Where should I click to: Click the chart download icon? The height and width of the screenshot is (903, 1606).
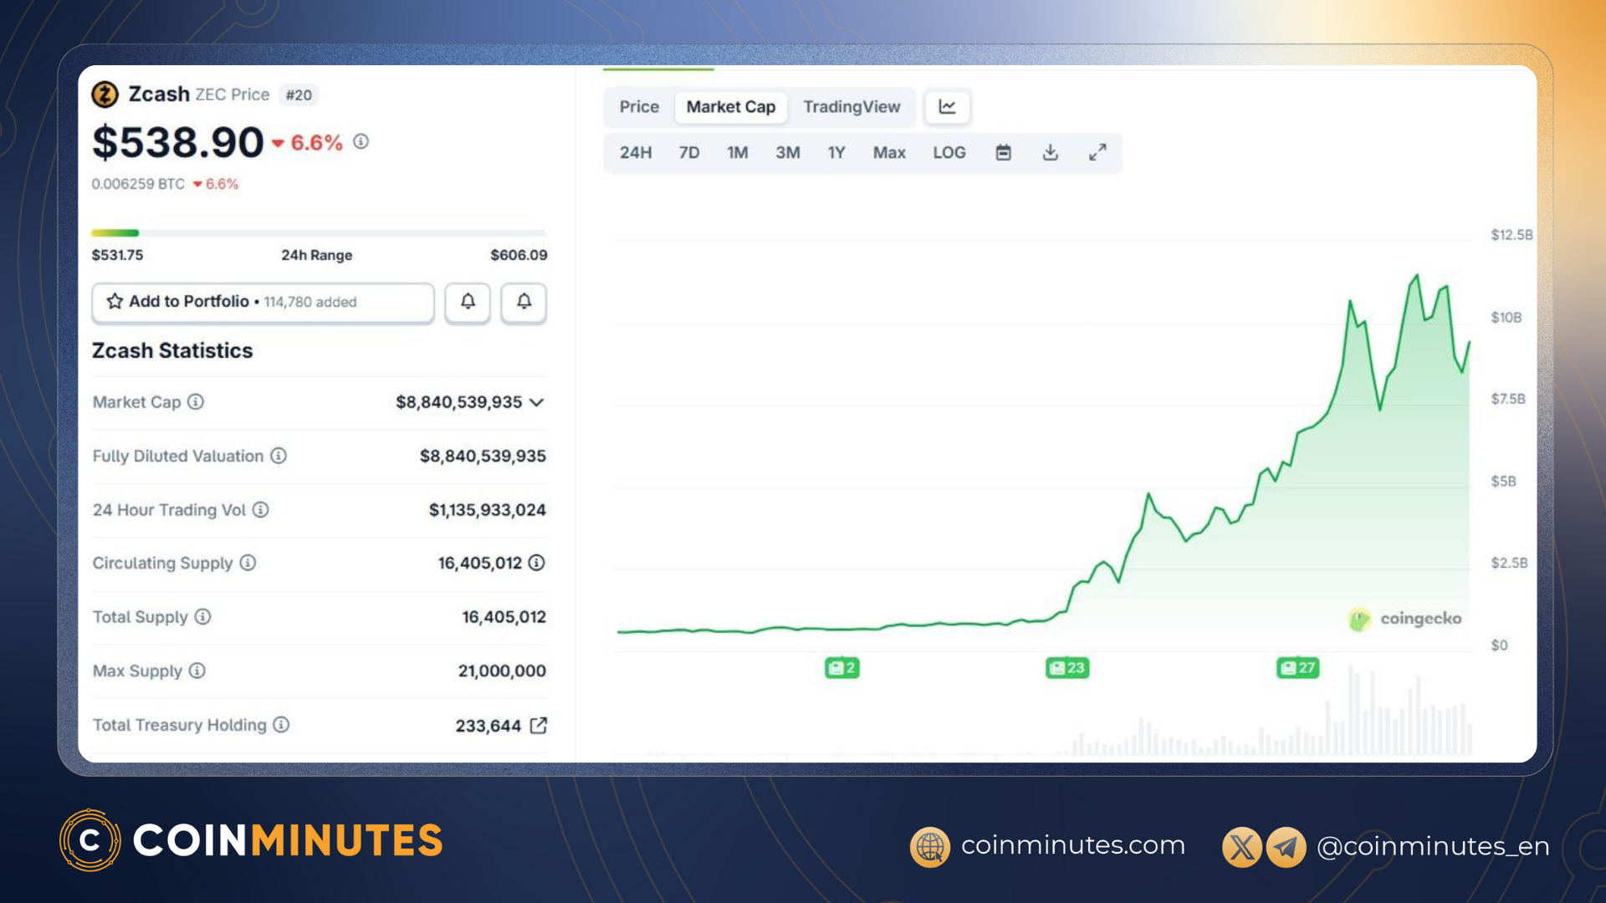[1050, 152]
